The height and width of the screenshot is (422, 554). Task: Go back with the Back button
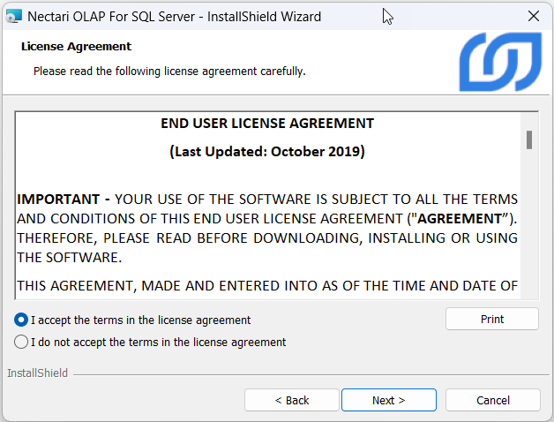pyautogui.click(x=291, y=400)
